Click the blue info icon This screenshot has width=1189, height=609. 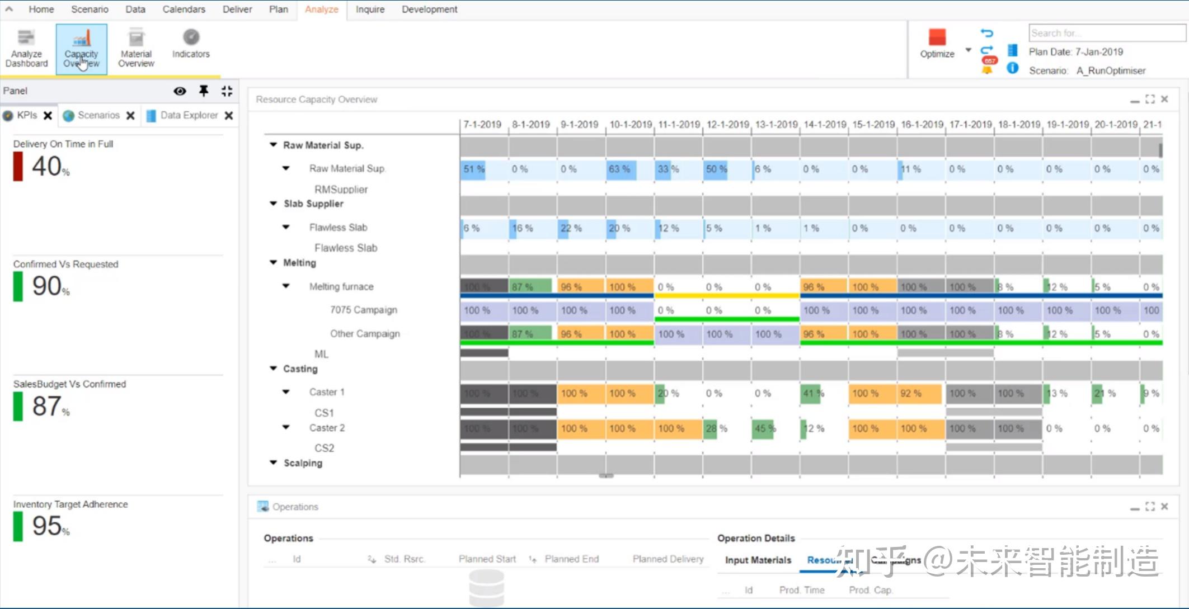1012,68
